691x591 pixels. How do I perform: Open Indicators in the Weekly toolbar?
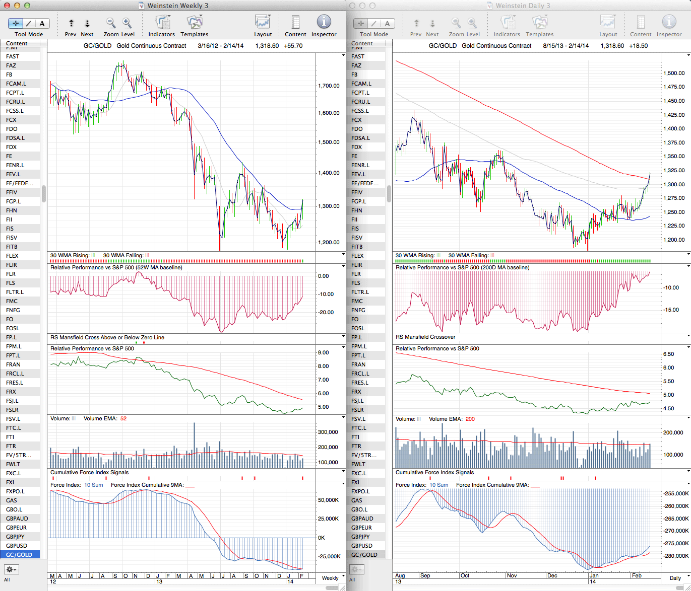click(162, 23)
